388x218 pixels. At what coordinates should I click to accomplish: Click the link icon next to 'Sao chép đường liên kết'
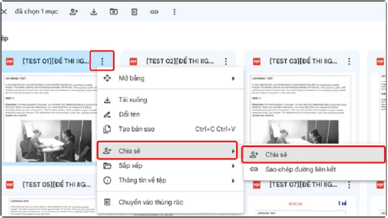pyautogui.click(x=254, y=169)
